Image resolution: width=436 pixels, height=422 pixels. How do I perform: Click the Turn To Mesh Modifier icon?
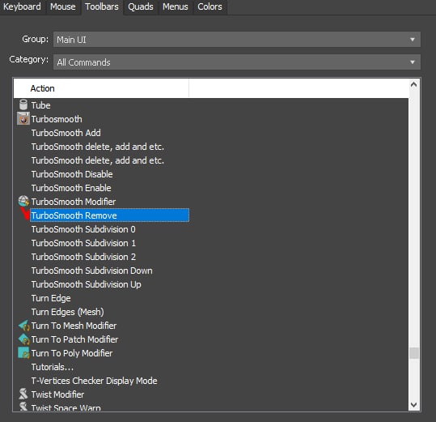(23, 325)
